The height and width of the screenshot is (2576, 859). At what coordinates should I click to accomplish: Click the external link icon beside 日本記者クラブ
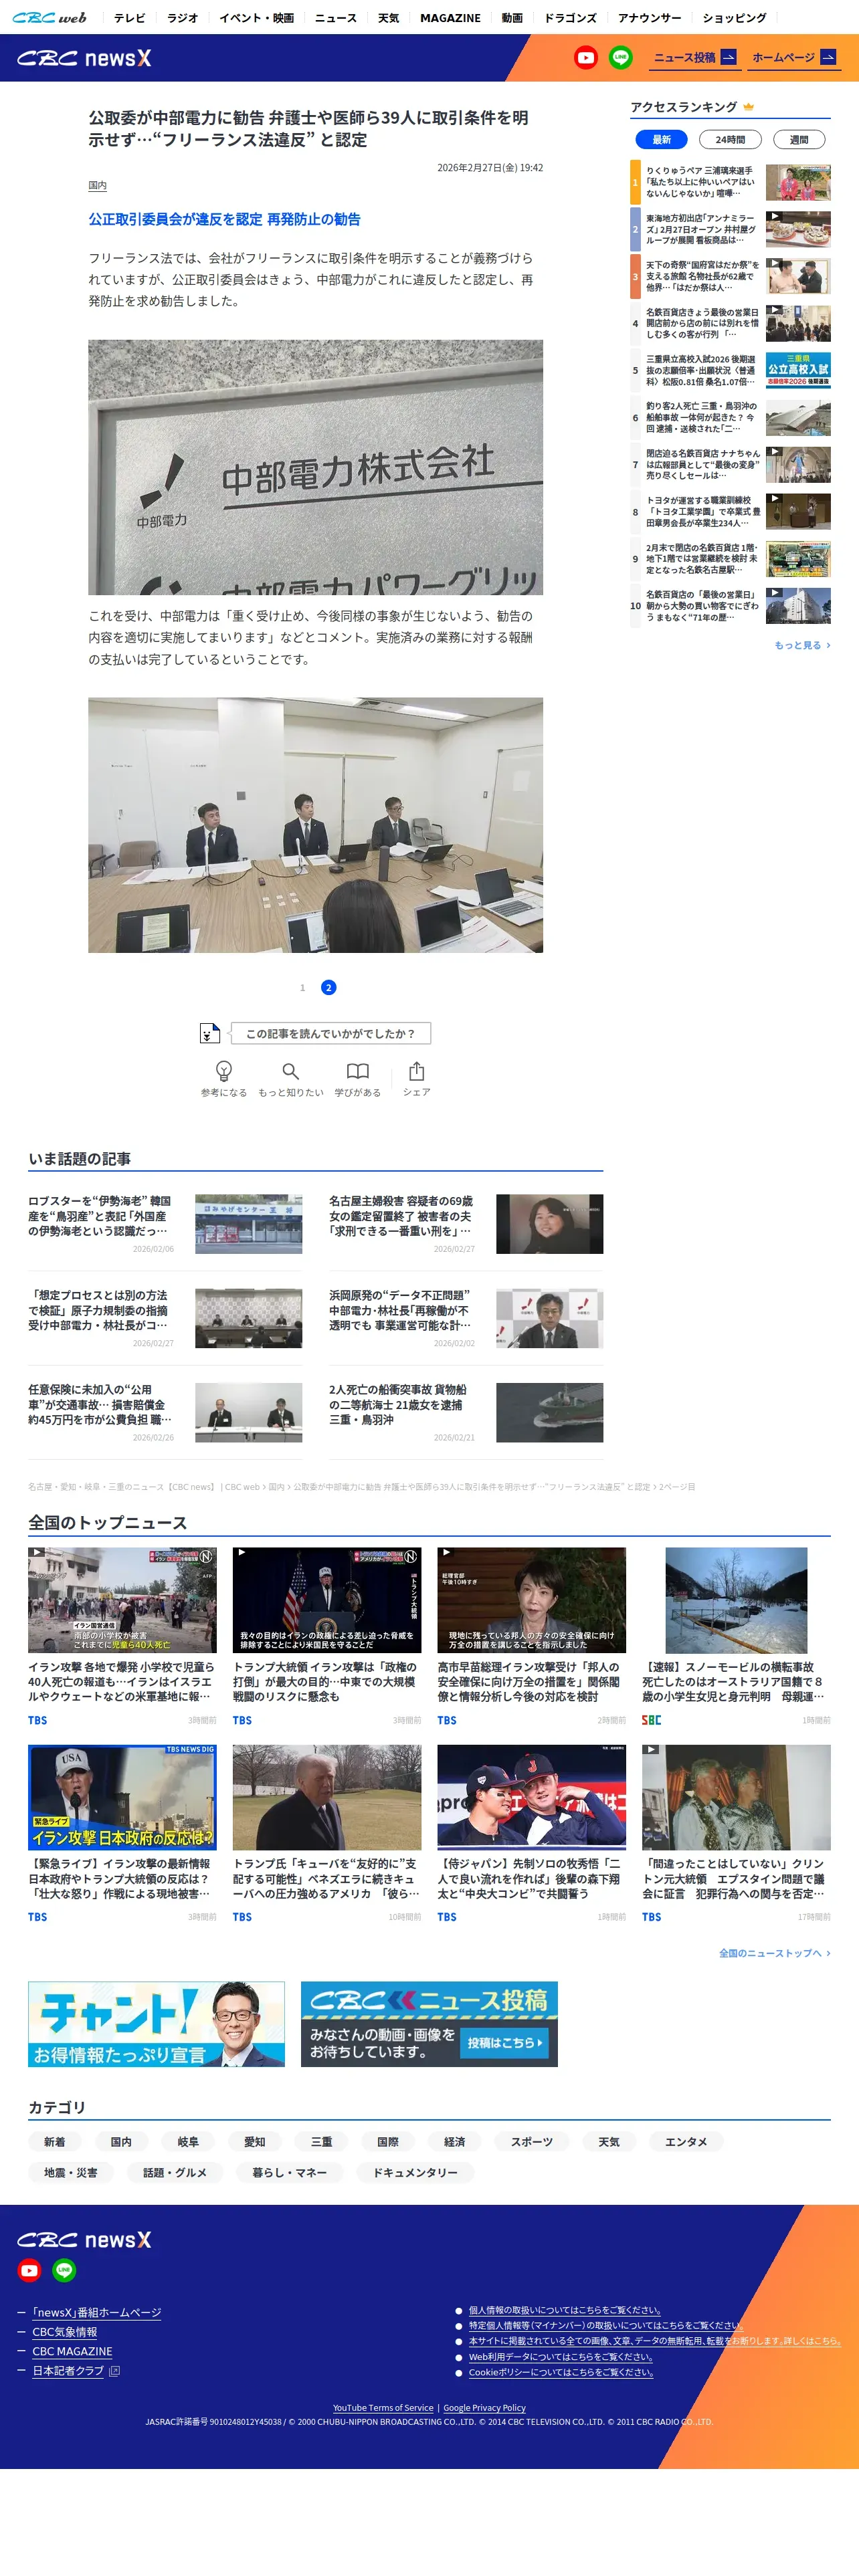tap(114, 2371)
